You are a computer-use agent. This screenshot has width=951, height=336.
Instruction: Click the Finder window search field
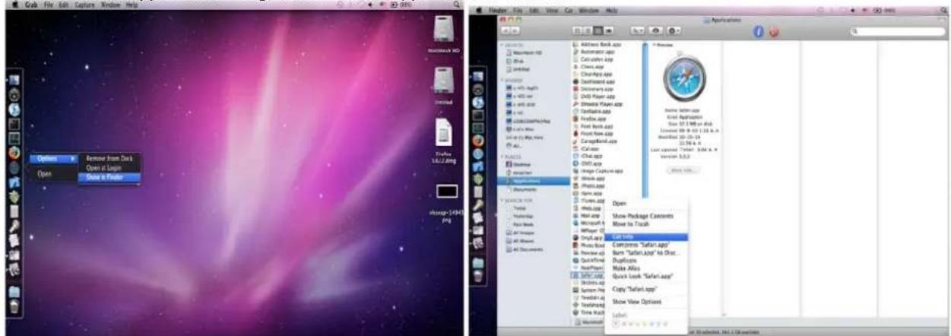click(x=896, y=30)
